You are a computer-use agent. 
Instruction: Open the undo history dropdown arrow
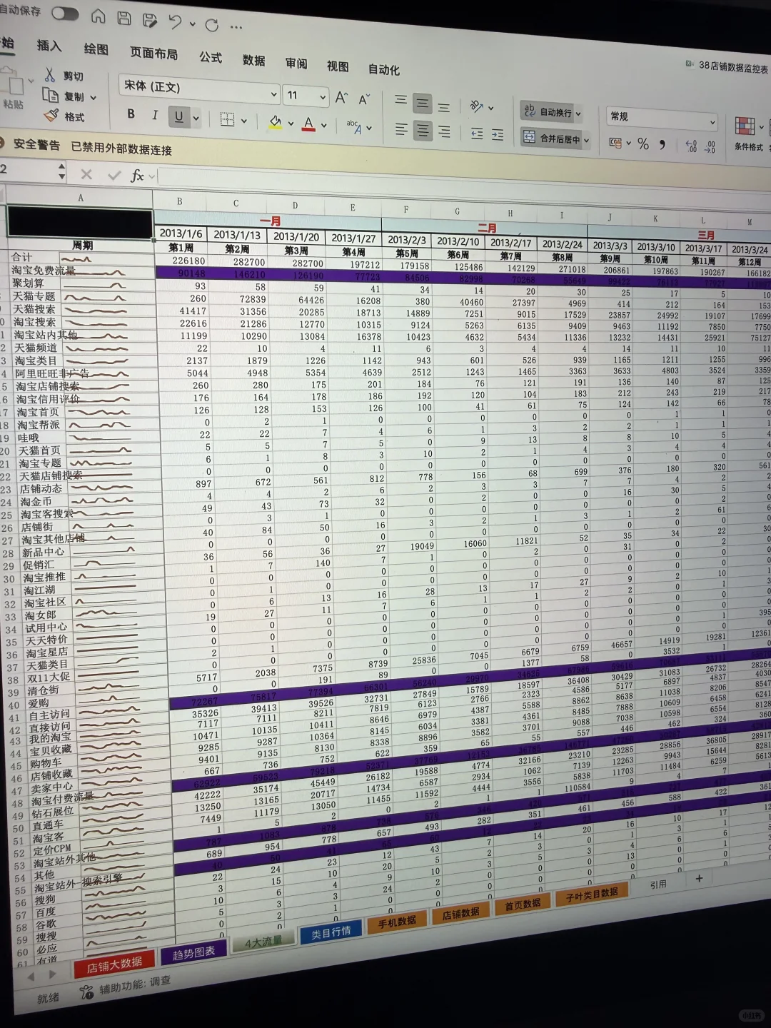(192, 24)
